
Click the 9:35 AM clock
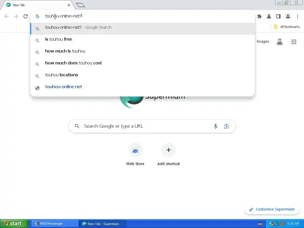293,224
